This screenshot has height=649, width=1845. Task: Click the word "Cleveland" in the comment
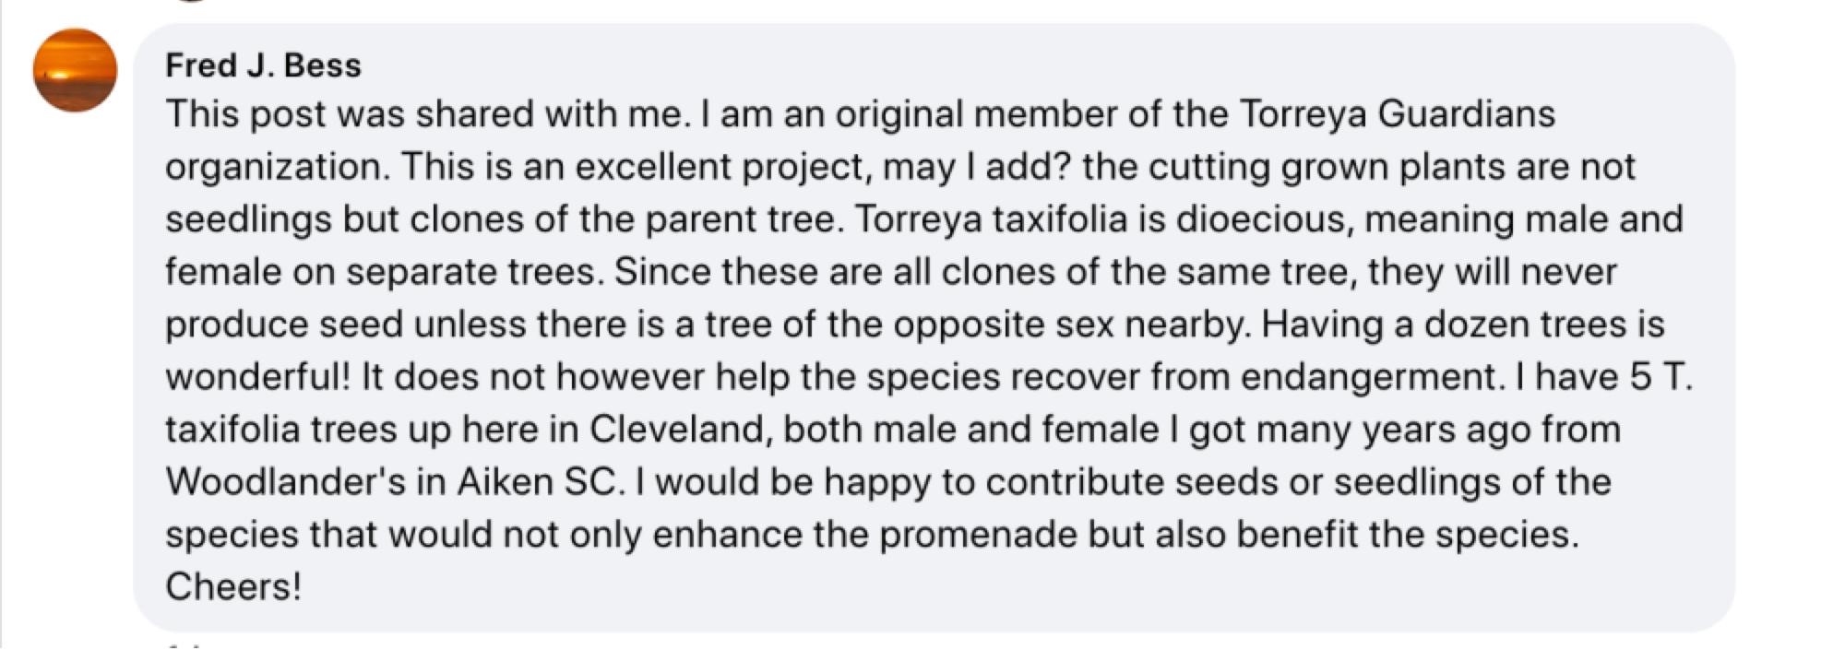coord(677,430)
